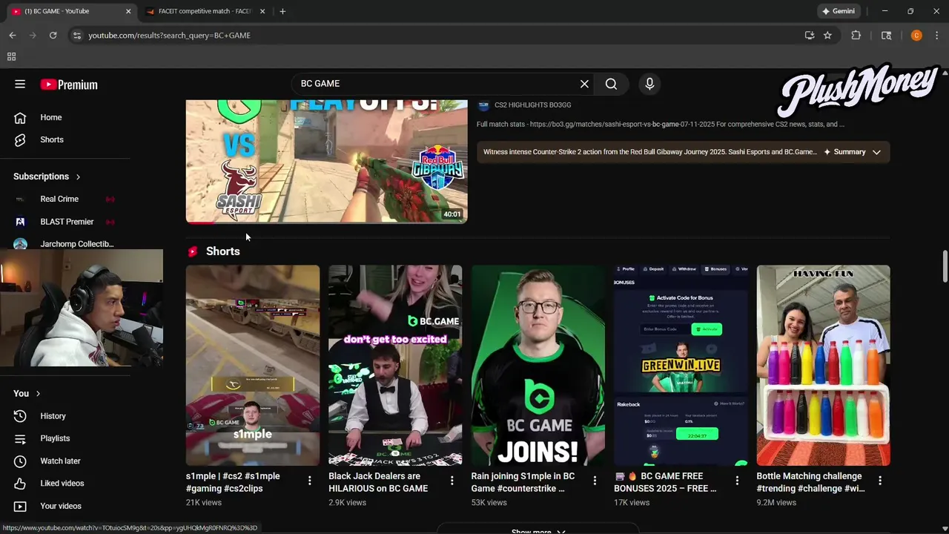The width and height of the screenshot is (949, 534).
Task: Open options menu for s1mple short
Action: pos(309,481)
